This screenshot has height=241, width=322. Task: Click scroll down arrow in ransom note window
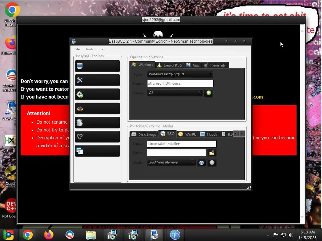pyautogui.click(x=302, y=217)
